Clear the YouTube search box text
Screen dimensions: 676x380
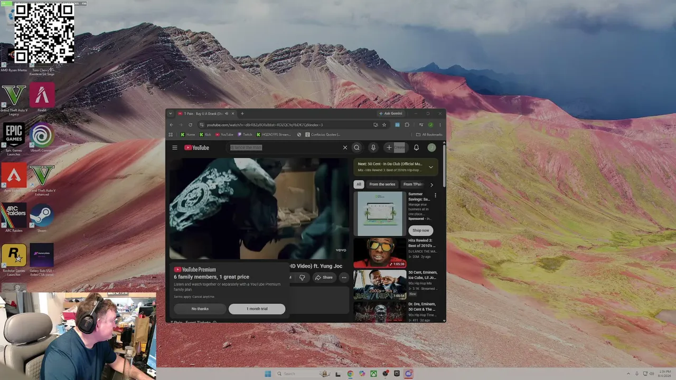tap(345, 148)
